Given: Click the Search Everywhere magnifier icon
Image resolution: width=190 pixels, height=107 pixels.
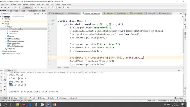Looking at the screenshot, I should 64,7.
